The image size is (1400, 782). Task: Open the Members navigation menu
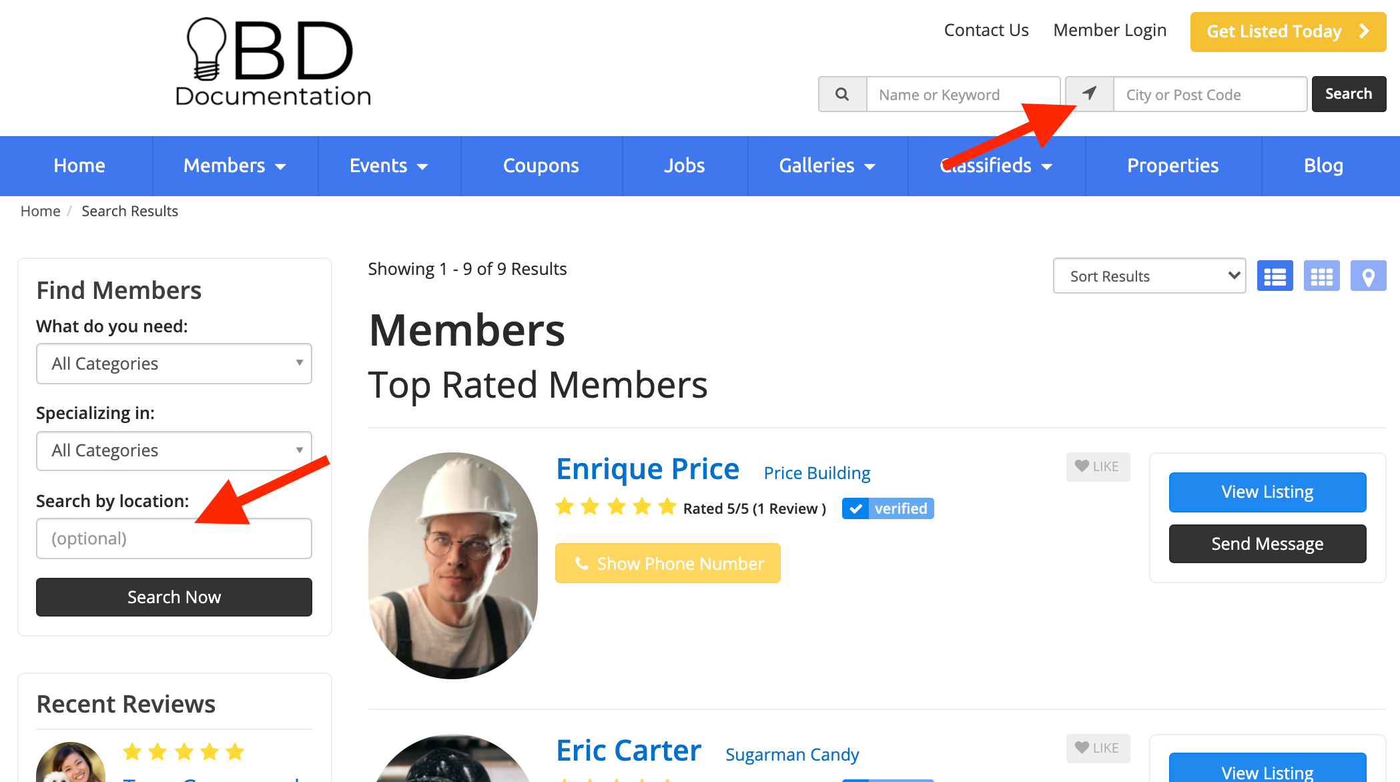(x=235, y=165)
